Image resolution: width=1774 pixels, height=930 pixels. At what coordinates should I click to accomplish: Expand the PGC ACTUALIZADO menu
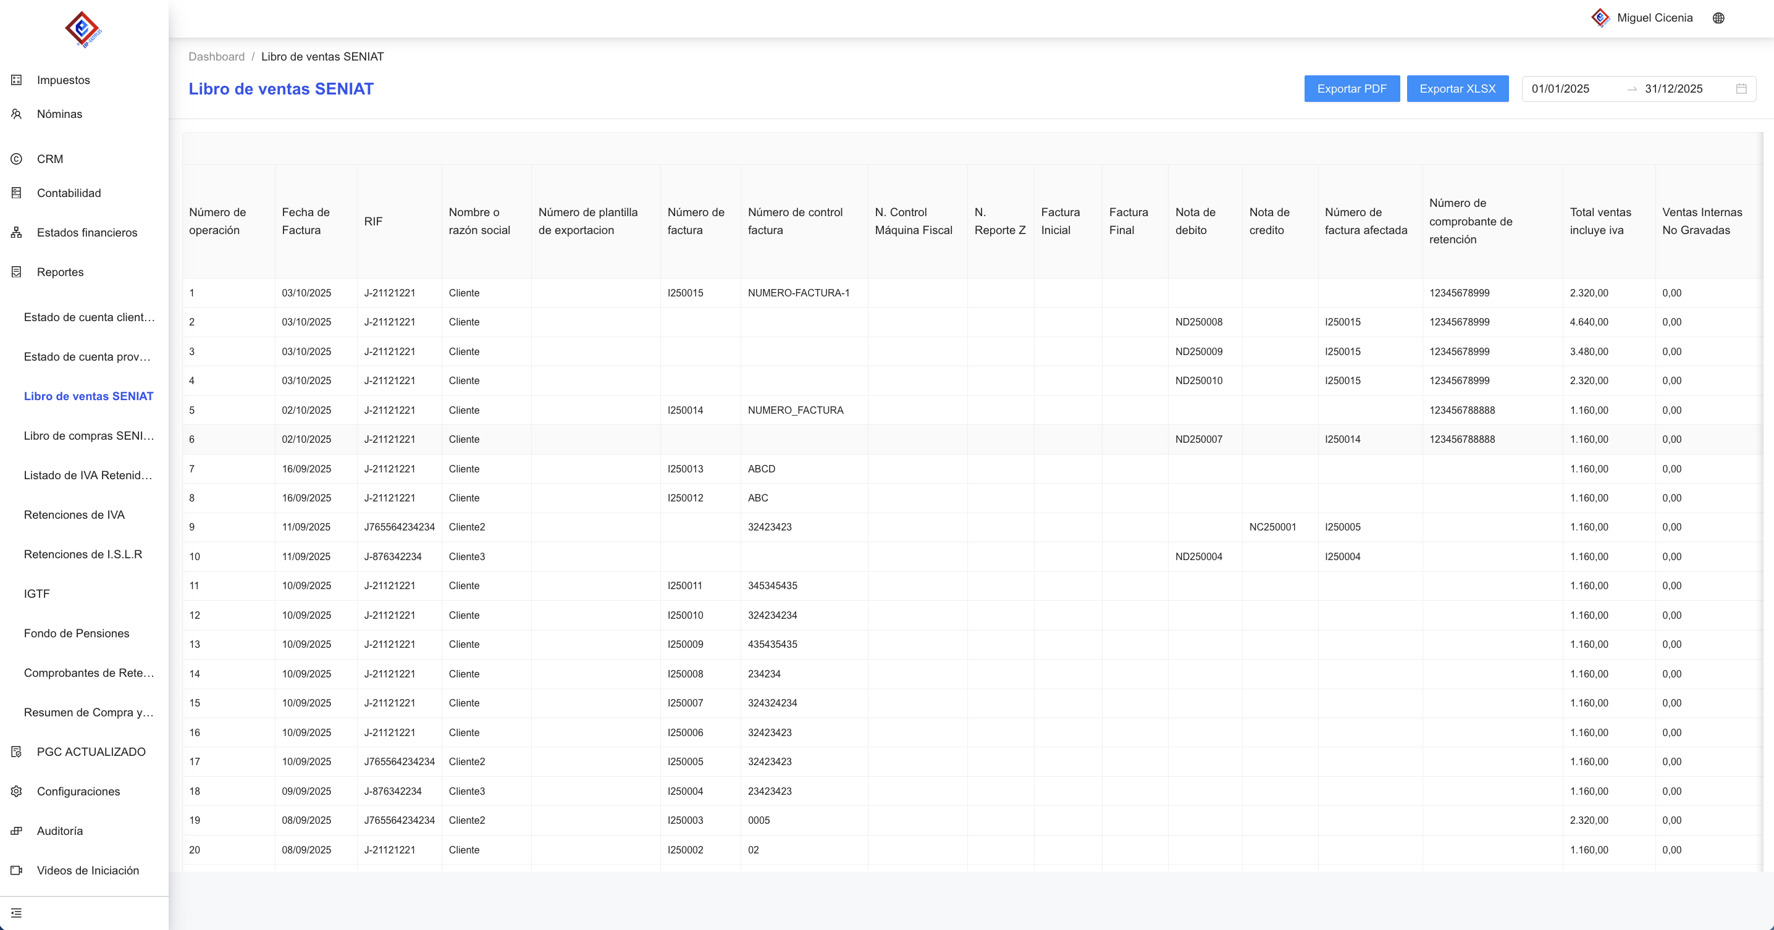[x=91, y=752]
